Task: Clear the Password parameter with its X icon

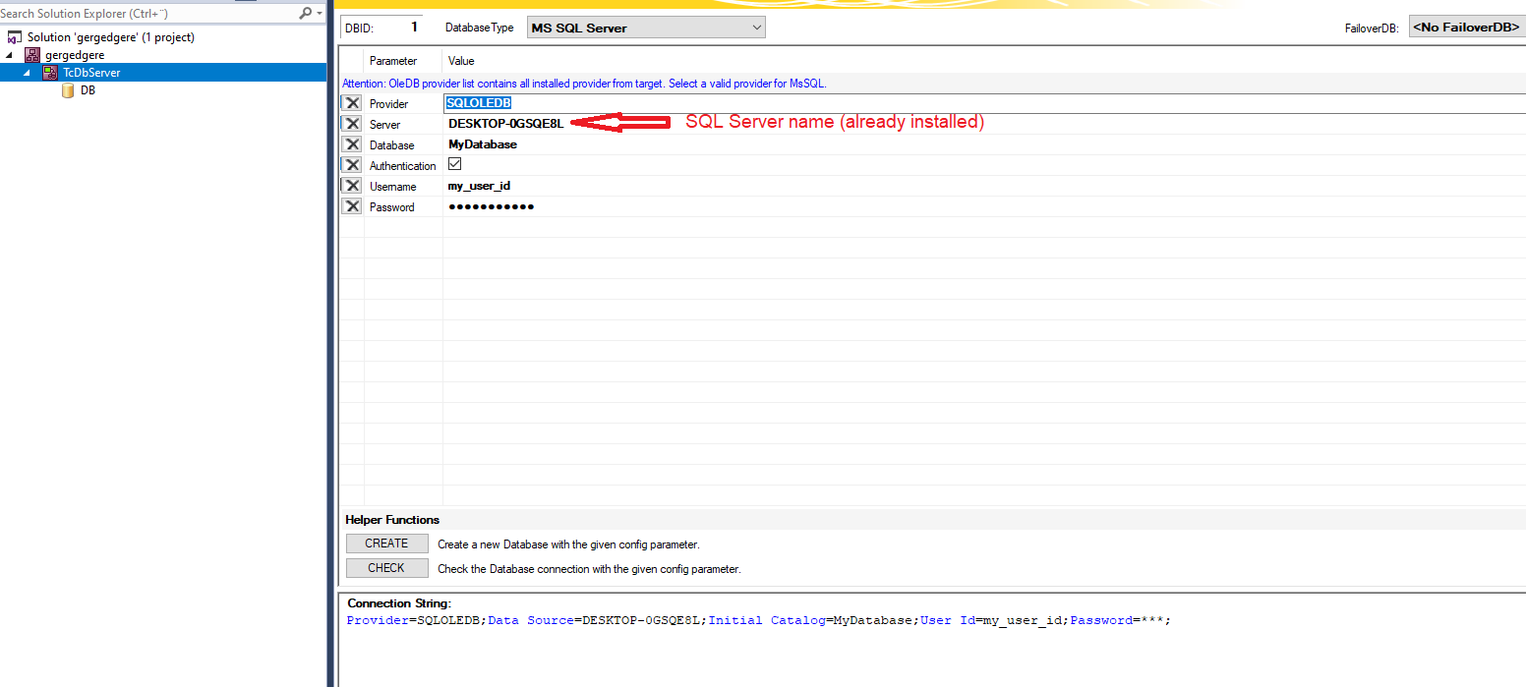Action: (352, 206)
